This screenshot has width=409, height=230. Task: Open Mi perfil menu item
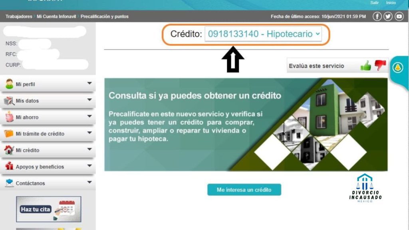pos(48,84)
